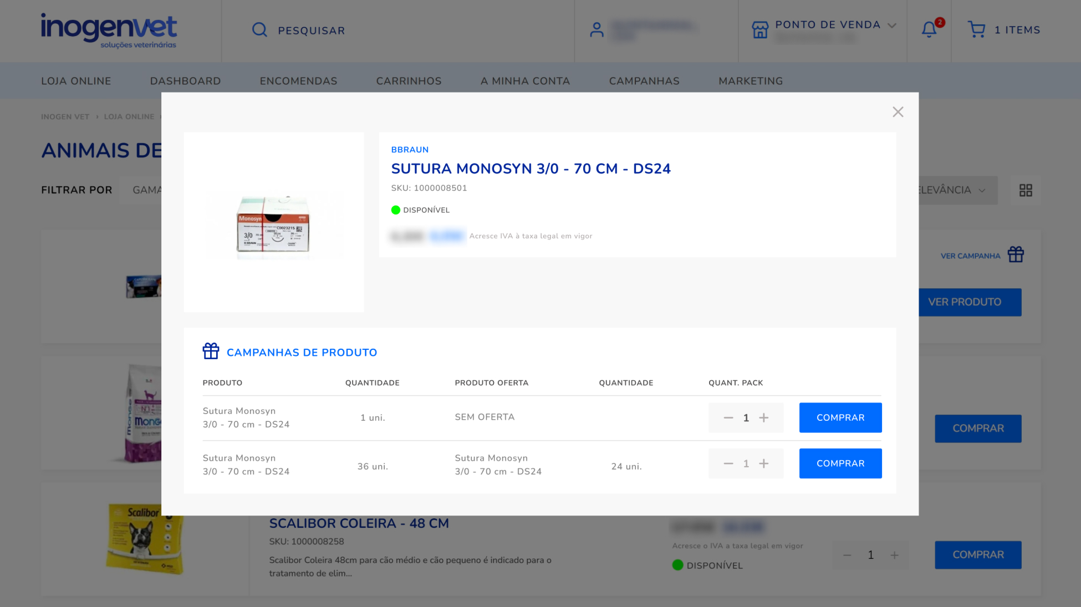Click the Monosyn suture product image
Screen dimensions: 1081x607
(273, 222)
